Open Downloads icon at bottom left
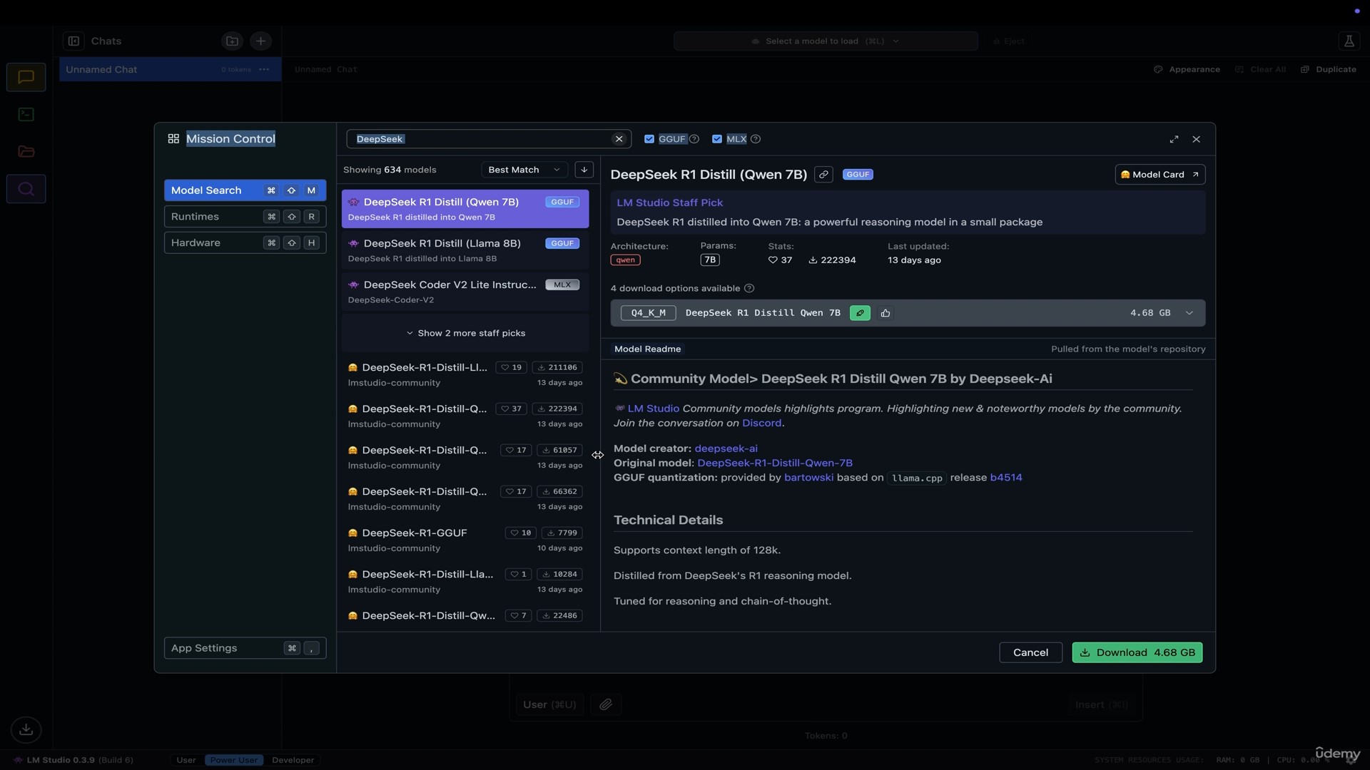The height and width of the screenshot is (770, 1370). tap(26, 729)
